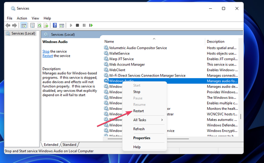Open the Help menu in menu bar
The height and width of the screenshot is (163, 264).
coord(47,18)
